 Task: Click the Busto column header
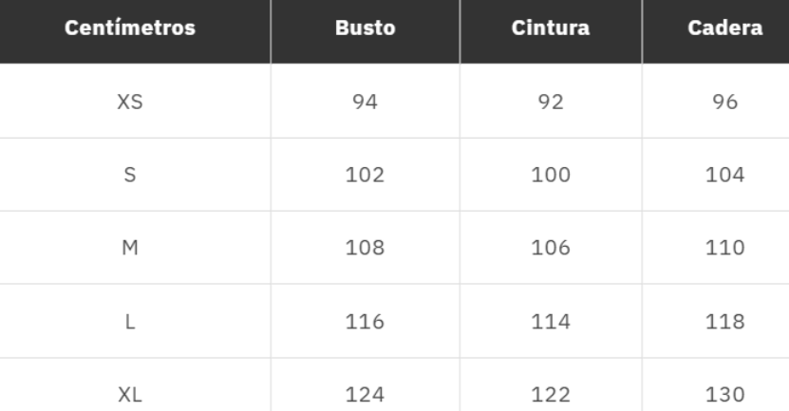click(x=366, y=28)
